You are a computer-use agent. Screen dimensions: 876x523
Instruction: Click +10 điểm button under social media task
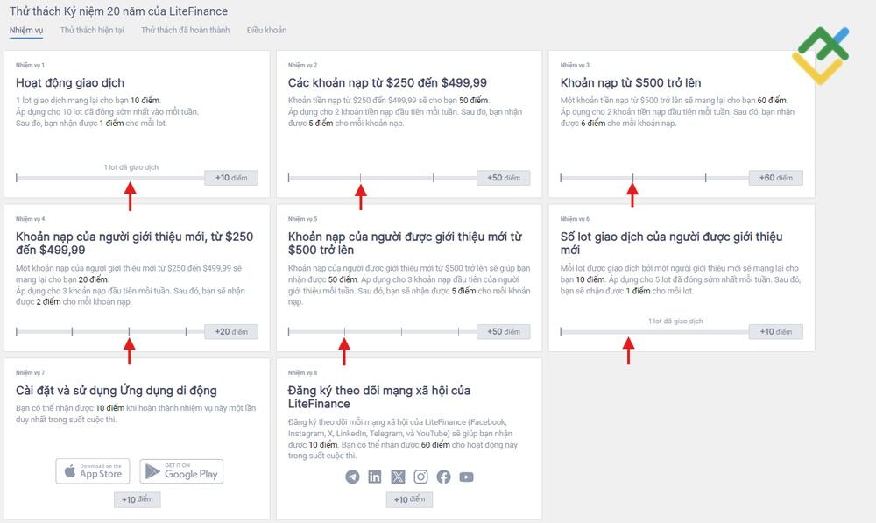(409, 499)
